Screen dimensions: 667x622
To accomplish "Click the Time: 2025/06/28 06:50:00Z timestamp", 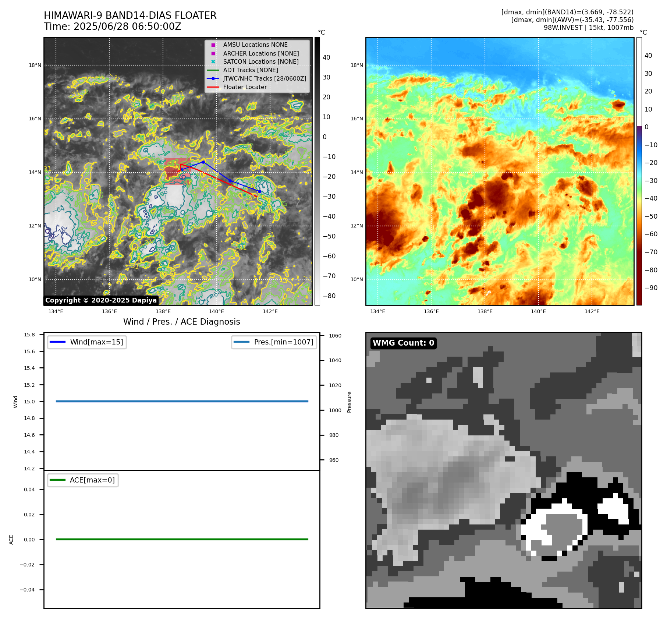I will click(113, 26).
